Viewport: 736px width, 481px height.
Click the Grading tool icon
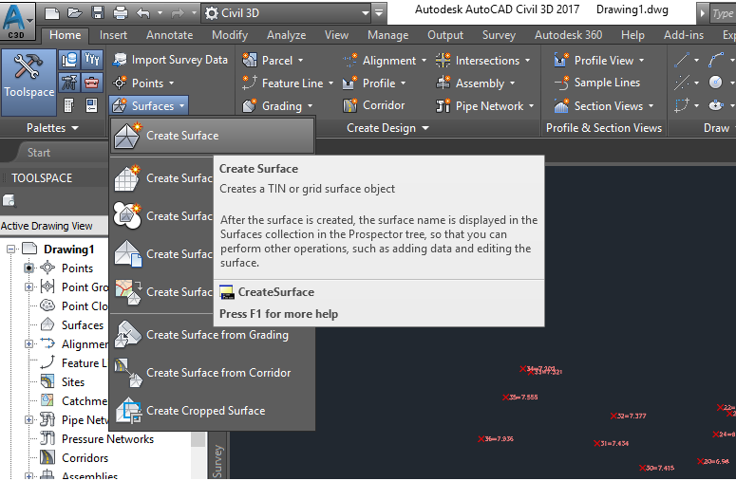pos(249,105)
